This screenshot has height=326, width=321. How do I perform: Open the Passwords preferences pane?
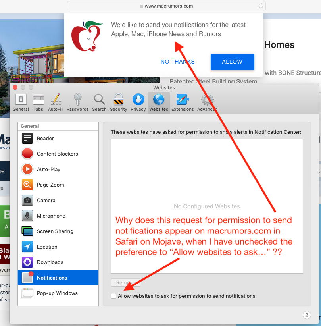77,102
